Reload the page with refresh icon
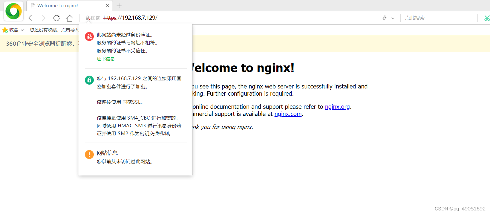 (x=56, y=18)
